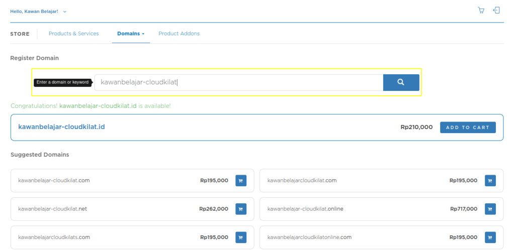Add kawanbelajarcloudkilat.com to cart via cart icon
Viewport: 515px width, 250px height.
[x=490, y=181]
